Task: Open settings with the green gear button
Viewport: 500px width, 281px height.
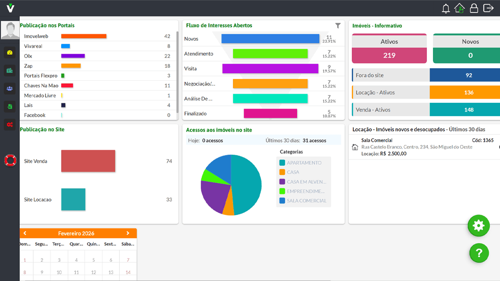Action: coord(478,226)
